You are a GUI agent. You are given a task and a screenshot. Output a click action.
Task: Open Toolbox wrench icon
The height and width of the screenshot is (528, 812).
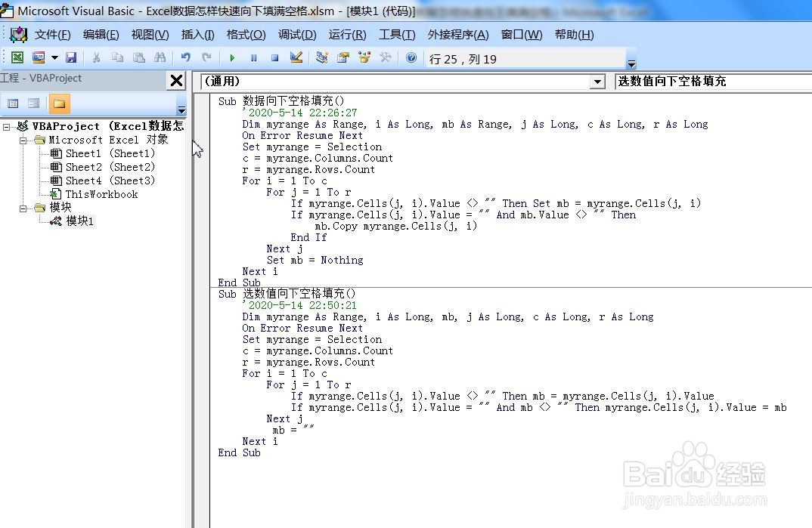[386, 57]
